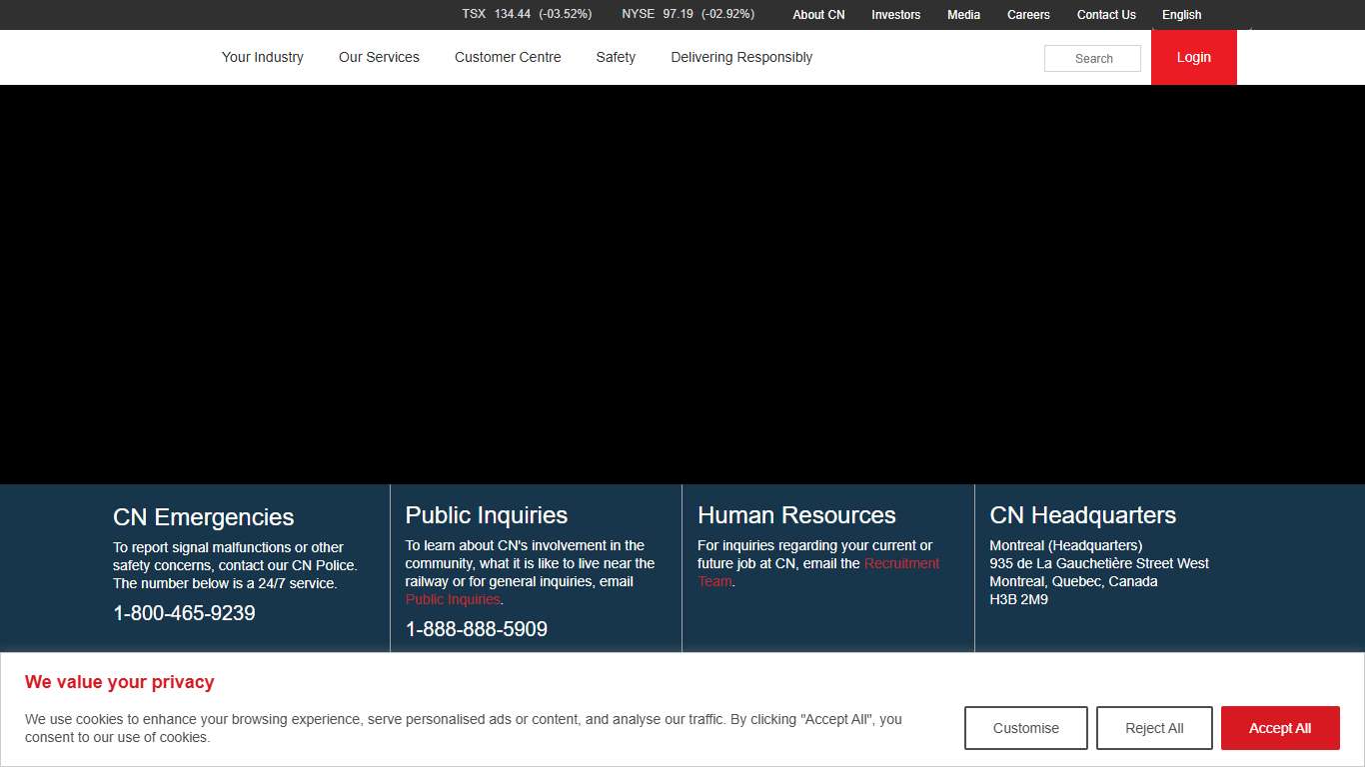Click Contact Us in the top bar
The width and height of the screenshot is (1365, 767).
tap(1106, 15)
